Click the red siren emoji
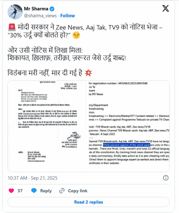The image size is (179, 213). (x=12, y=27)
